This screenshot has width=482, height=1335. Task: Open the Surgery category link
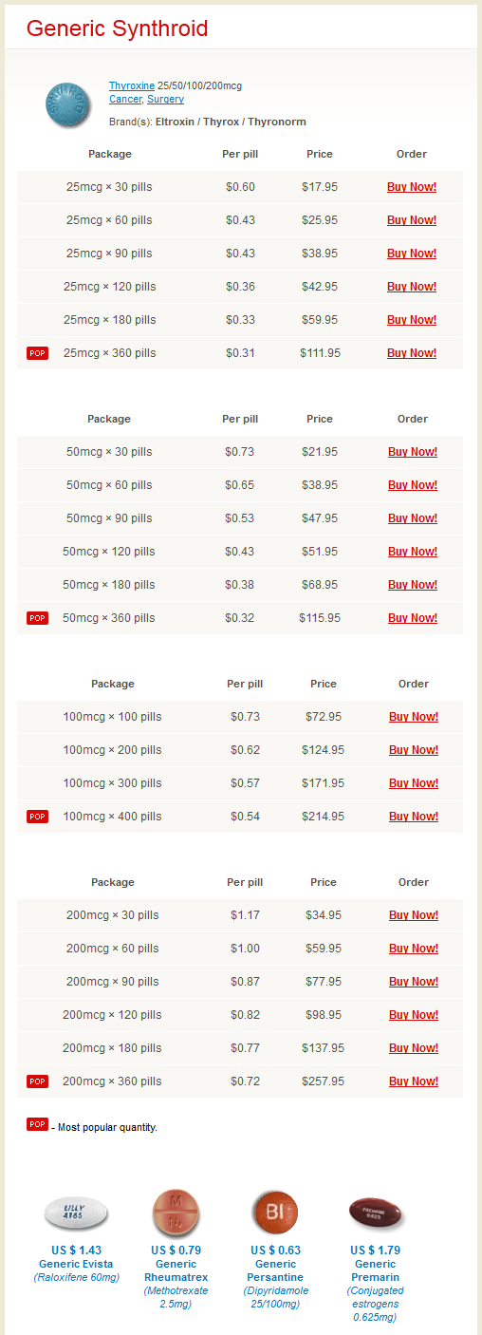(165, 99)
